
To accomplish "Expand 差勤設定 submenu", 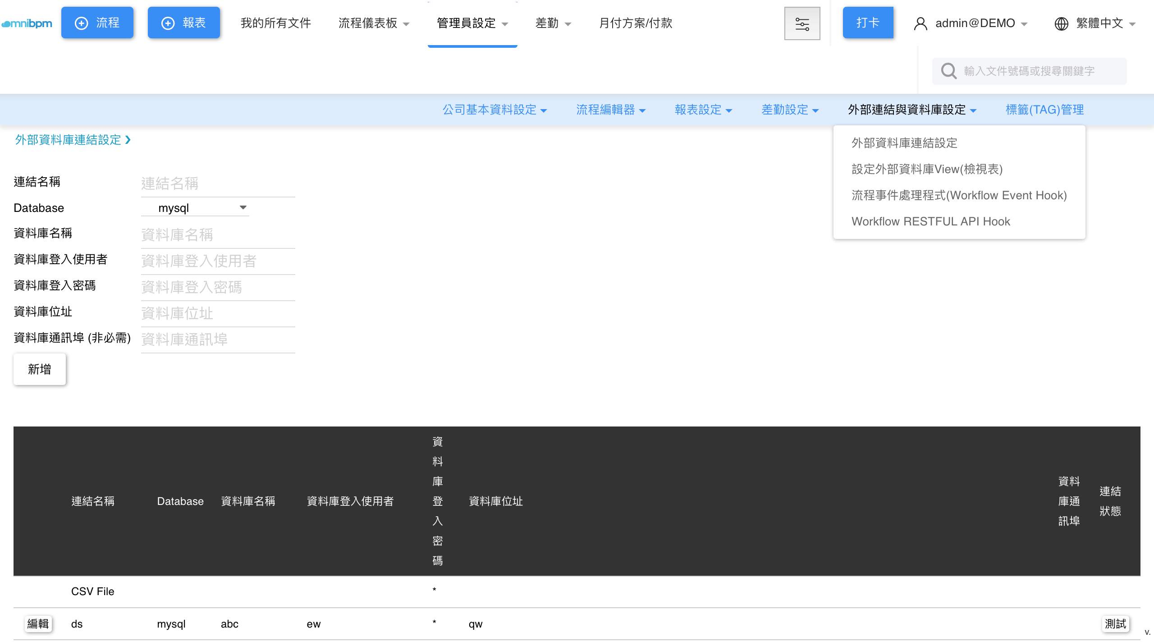I will (790, 110).
